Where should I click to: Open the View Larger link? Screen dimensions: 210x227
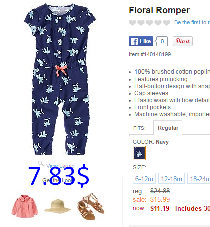61,166
